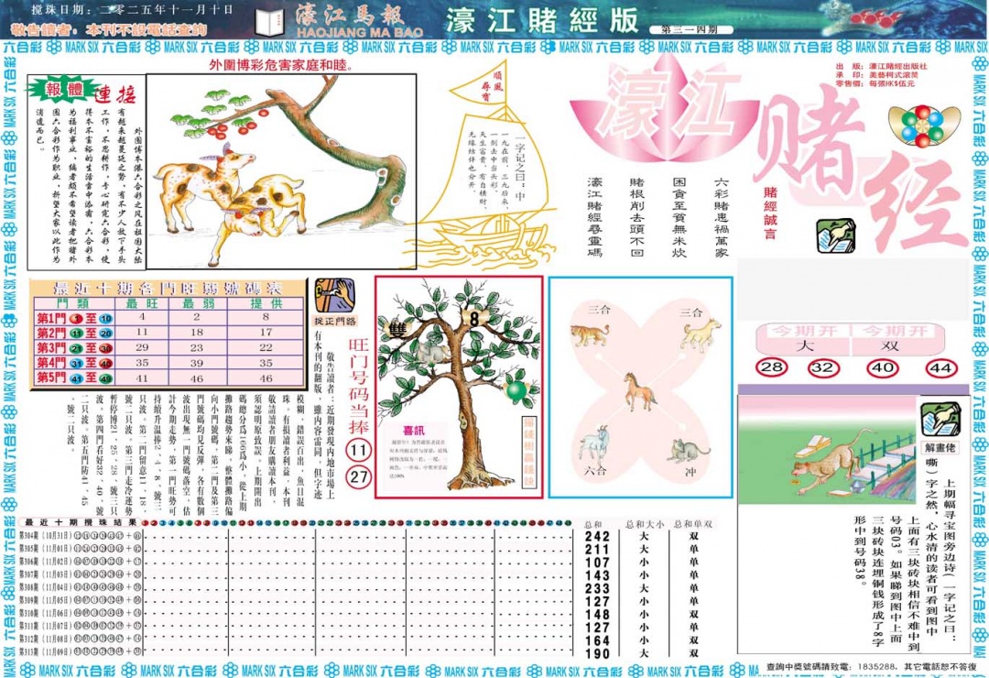
Task: Click the green fruit swatch on the money tree
Action: [515, 390]
